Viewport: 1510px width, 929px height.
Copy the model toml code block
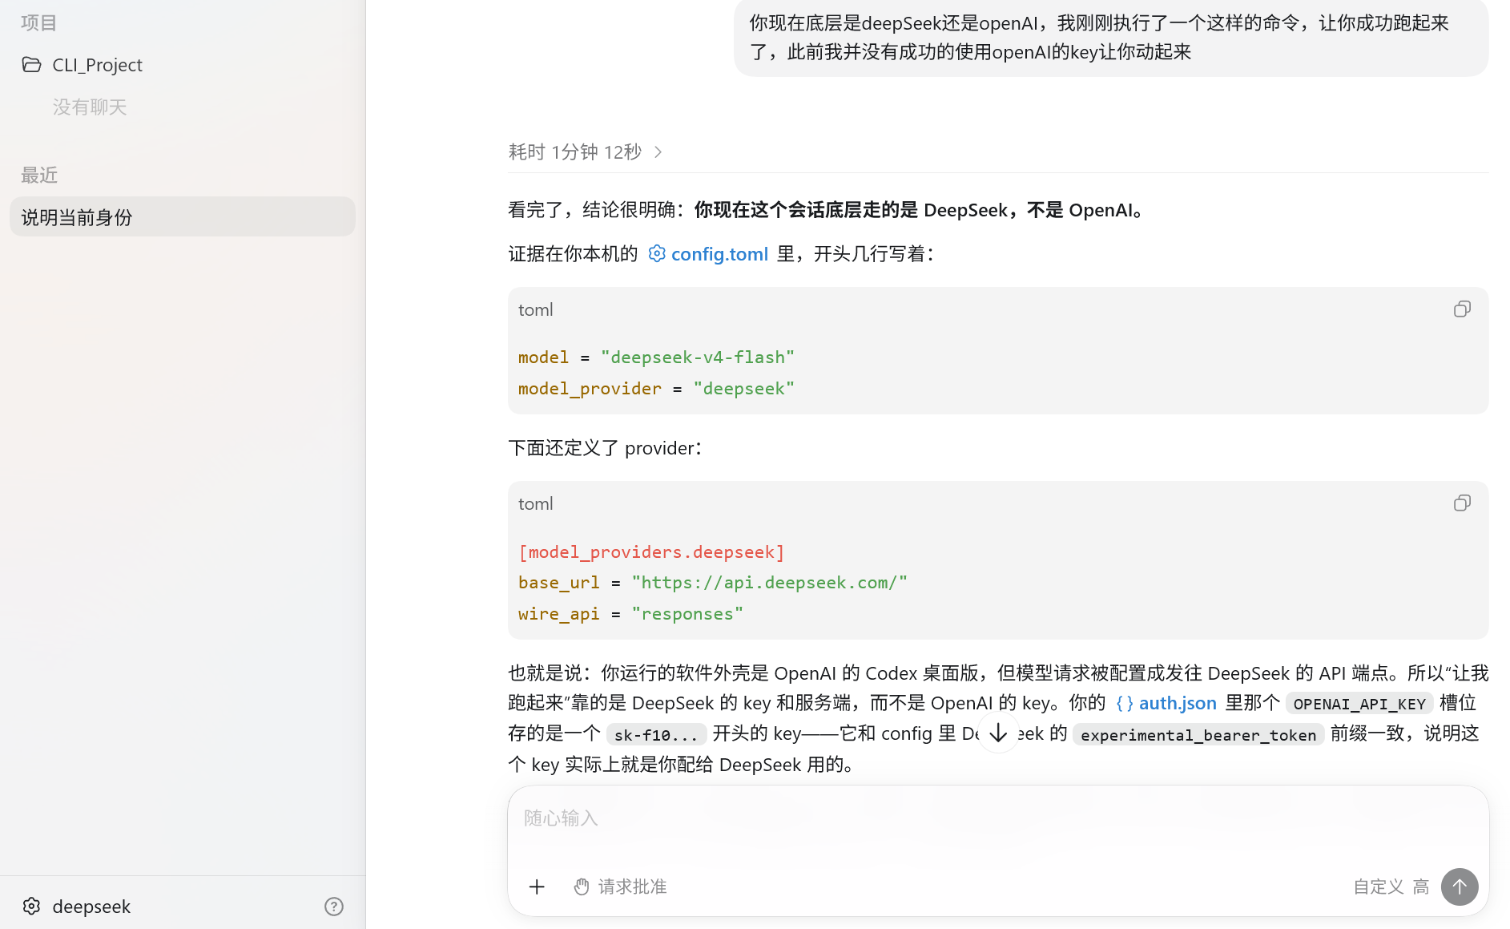tap(1462, 309)
